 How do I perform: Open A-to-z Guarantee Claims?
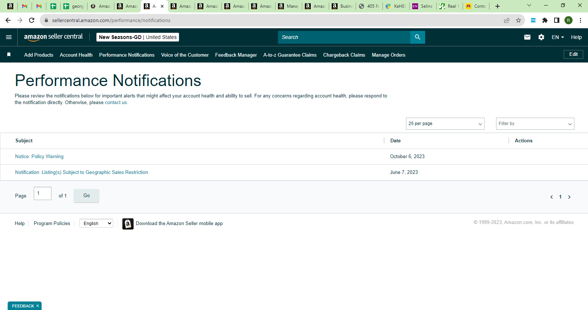tap(290, 55)
